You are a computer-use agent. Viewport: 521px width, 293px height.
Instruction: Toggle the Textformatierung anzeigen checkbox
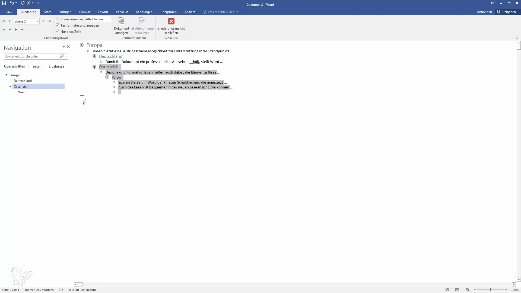point(58,25)
